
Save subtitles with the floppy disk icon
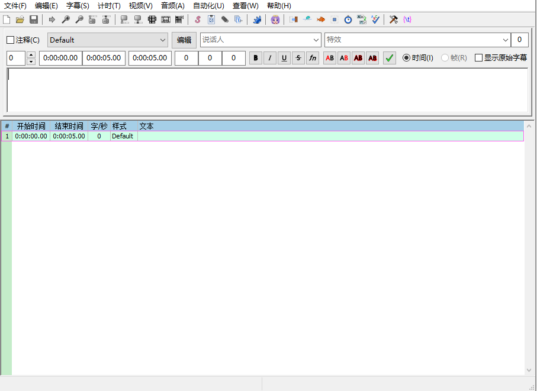(x=34, y=20)
